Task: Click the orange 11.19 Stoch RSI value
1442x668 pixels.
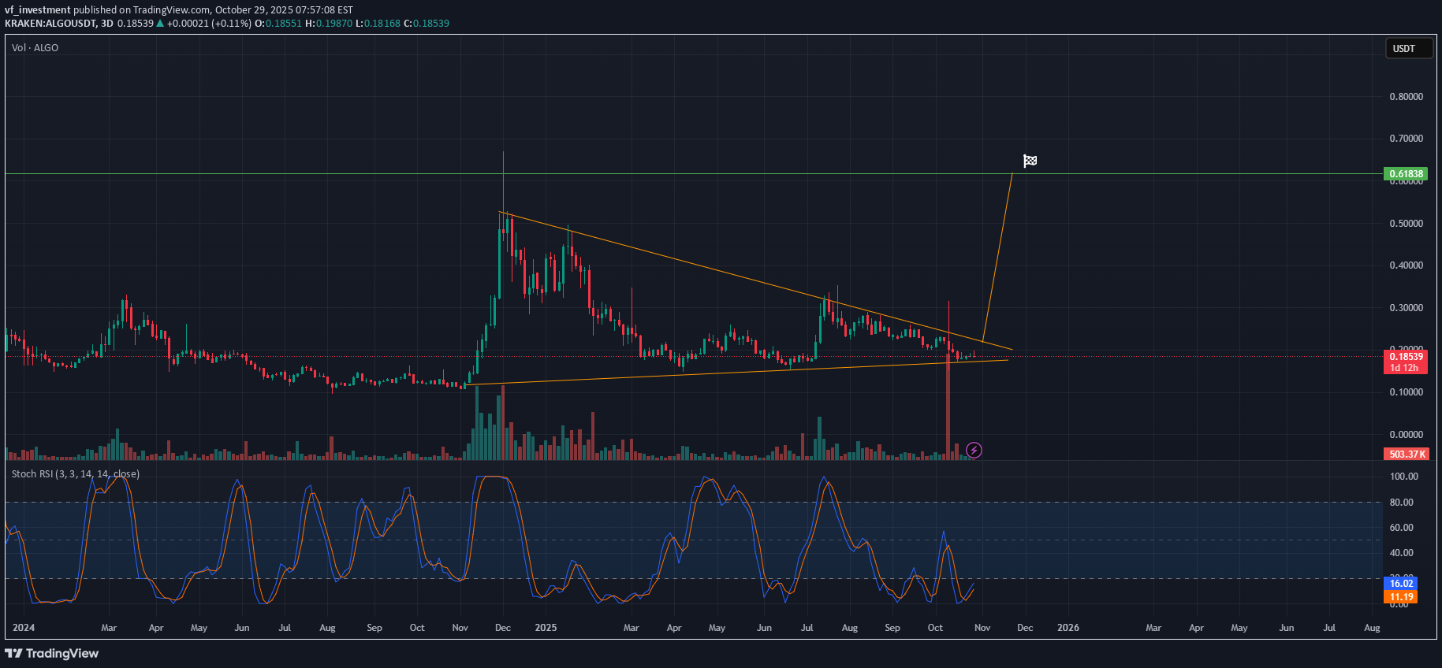Action: point(1400,597)
